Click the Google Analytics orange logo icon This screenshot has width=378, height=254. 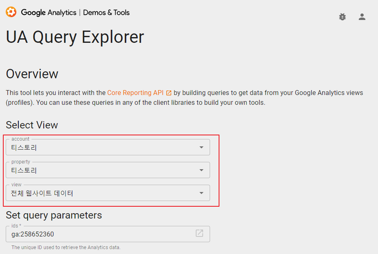point(11,12)
